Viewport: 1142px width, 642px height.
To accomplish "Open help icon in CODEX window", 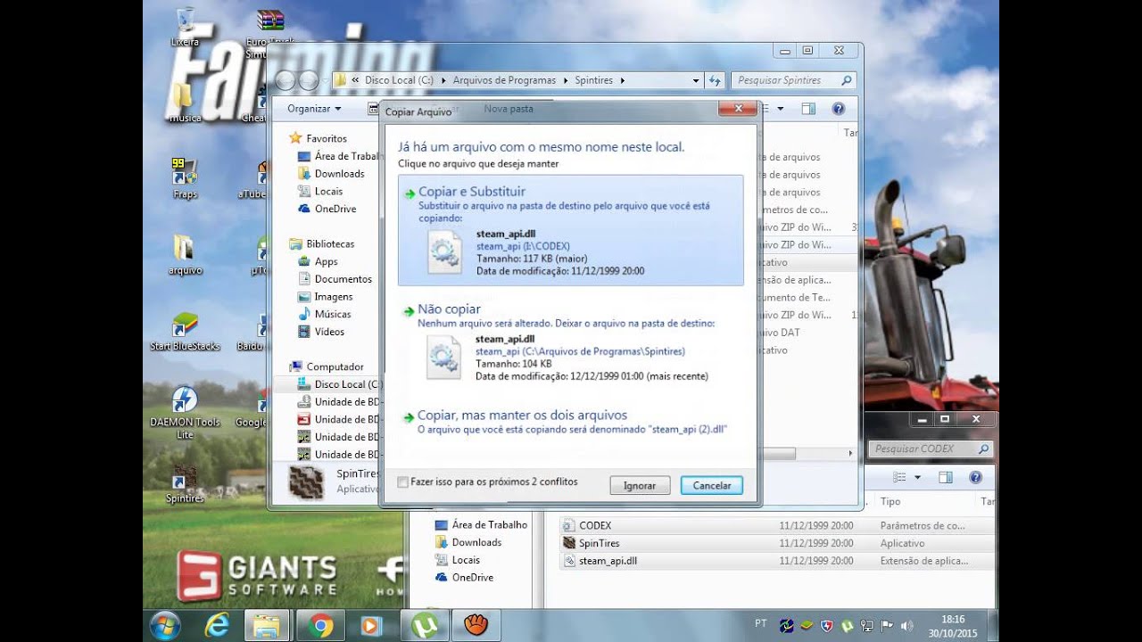I will tap(975, 478).
